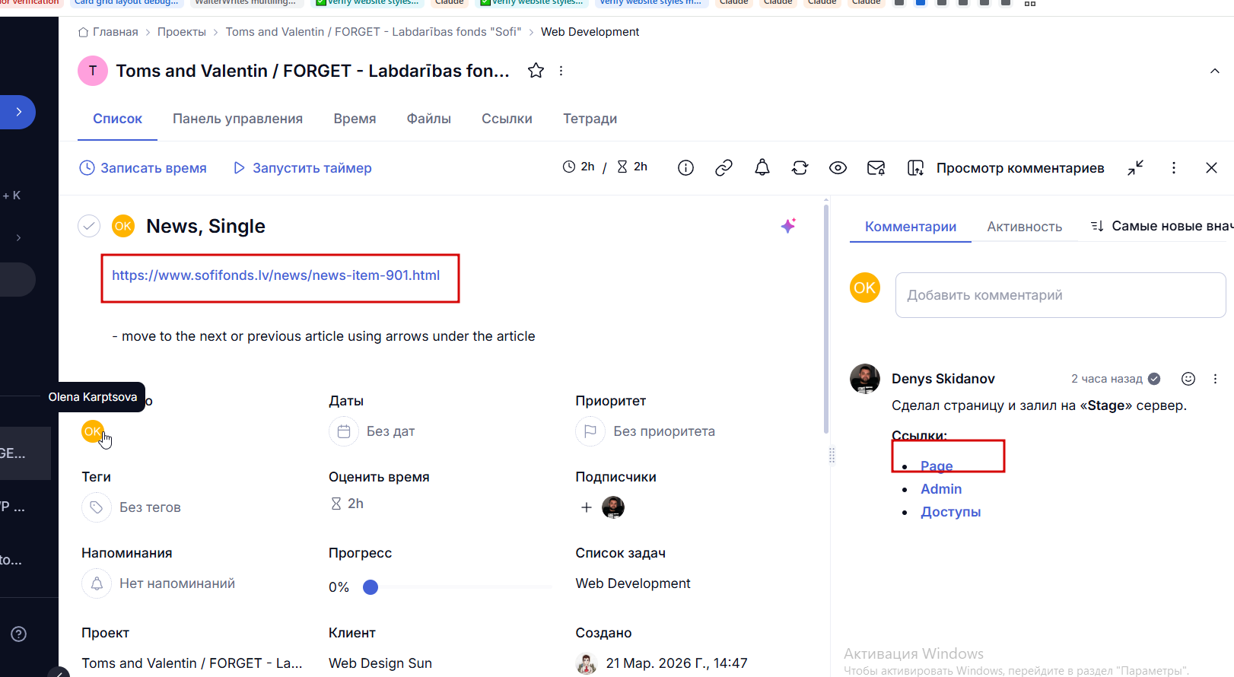Open the Page link in comment

coord(937,466)
